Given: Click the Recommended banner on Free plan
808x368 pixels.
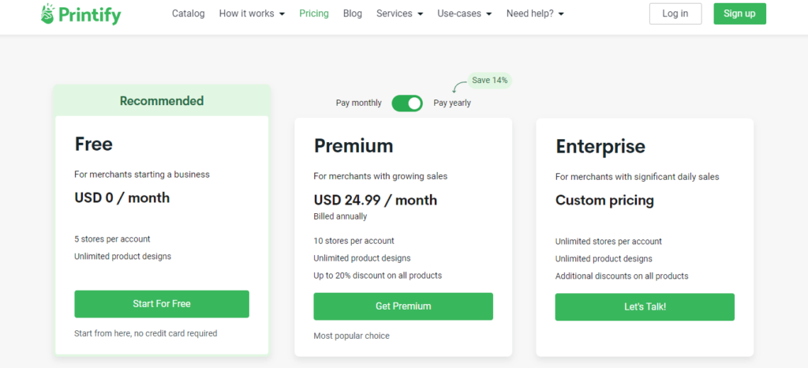Looking at the screenshot, I should pos(162,100).
